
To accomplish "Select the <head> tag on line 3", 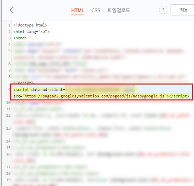I will pyautogui.click(x=20, y=38).
